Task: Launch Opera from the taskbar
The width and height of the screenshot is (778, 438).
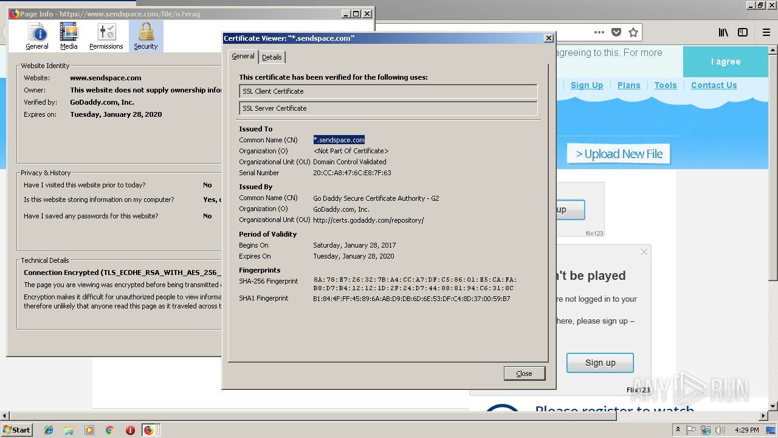Action: pos(130,430)
